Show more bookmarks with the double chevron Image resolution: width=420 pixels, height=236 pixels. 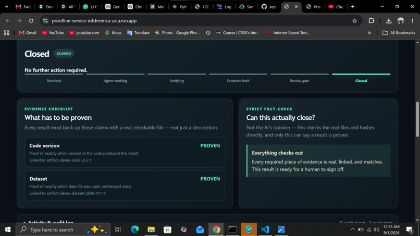(369, 33)
